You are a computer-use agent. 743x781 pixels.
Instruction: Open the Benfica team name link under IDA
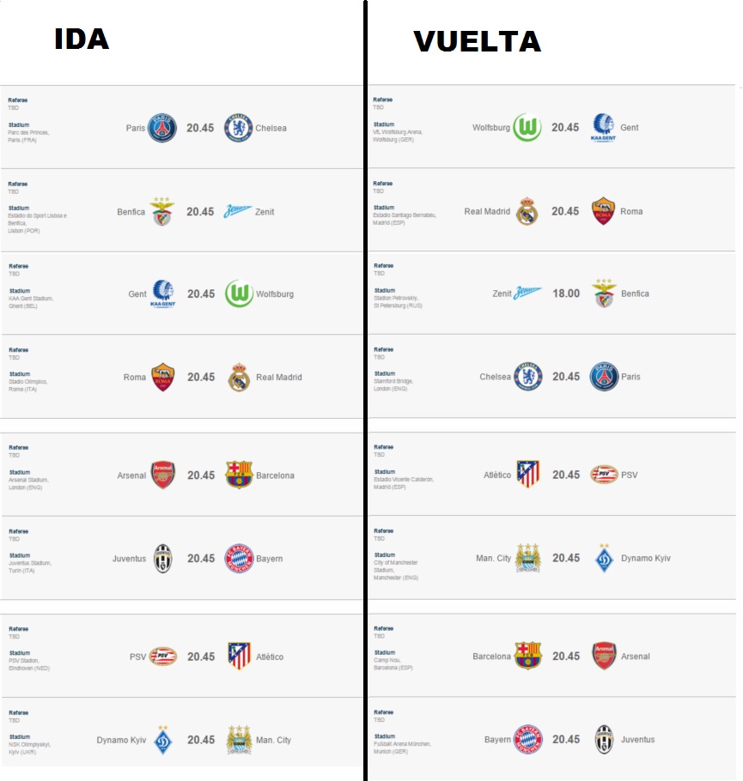click(x=131, y=211)
